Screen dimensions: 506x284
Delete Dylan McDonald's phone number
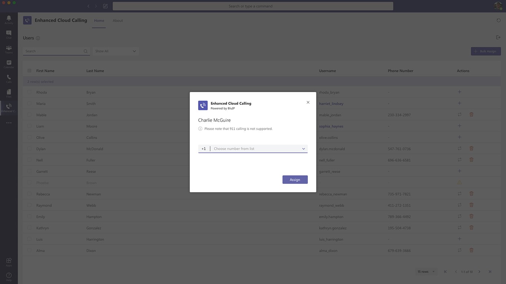(x=471, y=149)
